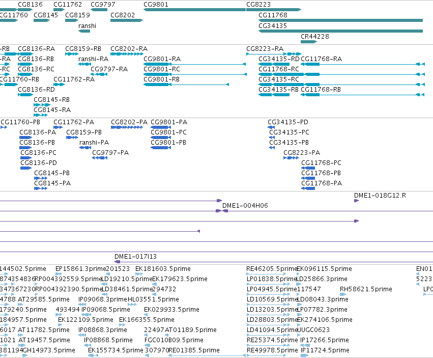The height and width of the screenshot is (358, 433).
Task: Click EST FGC010B09.5prime label
Action: [174, 340]
